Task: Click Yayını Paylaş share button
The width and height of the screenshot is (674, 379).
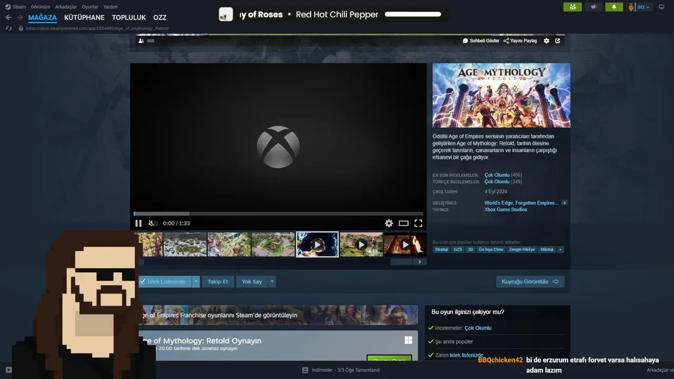Action: pyautogui.click(x=520, y=41)
